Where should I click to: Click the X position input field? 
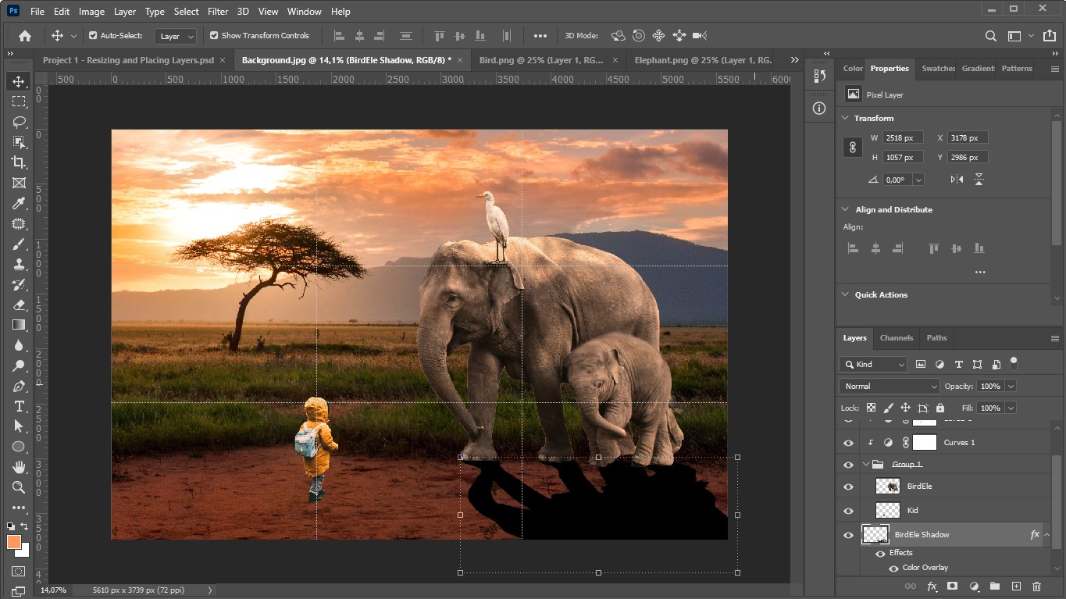tap(968, 137)
